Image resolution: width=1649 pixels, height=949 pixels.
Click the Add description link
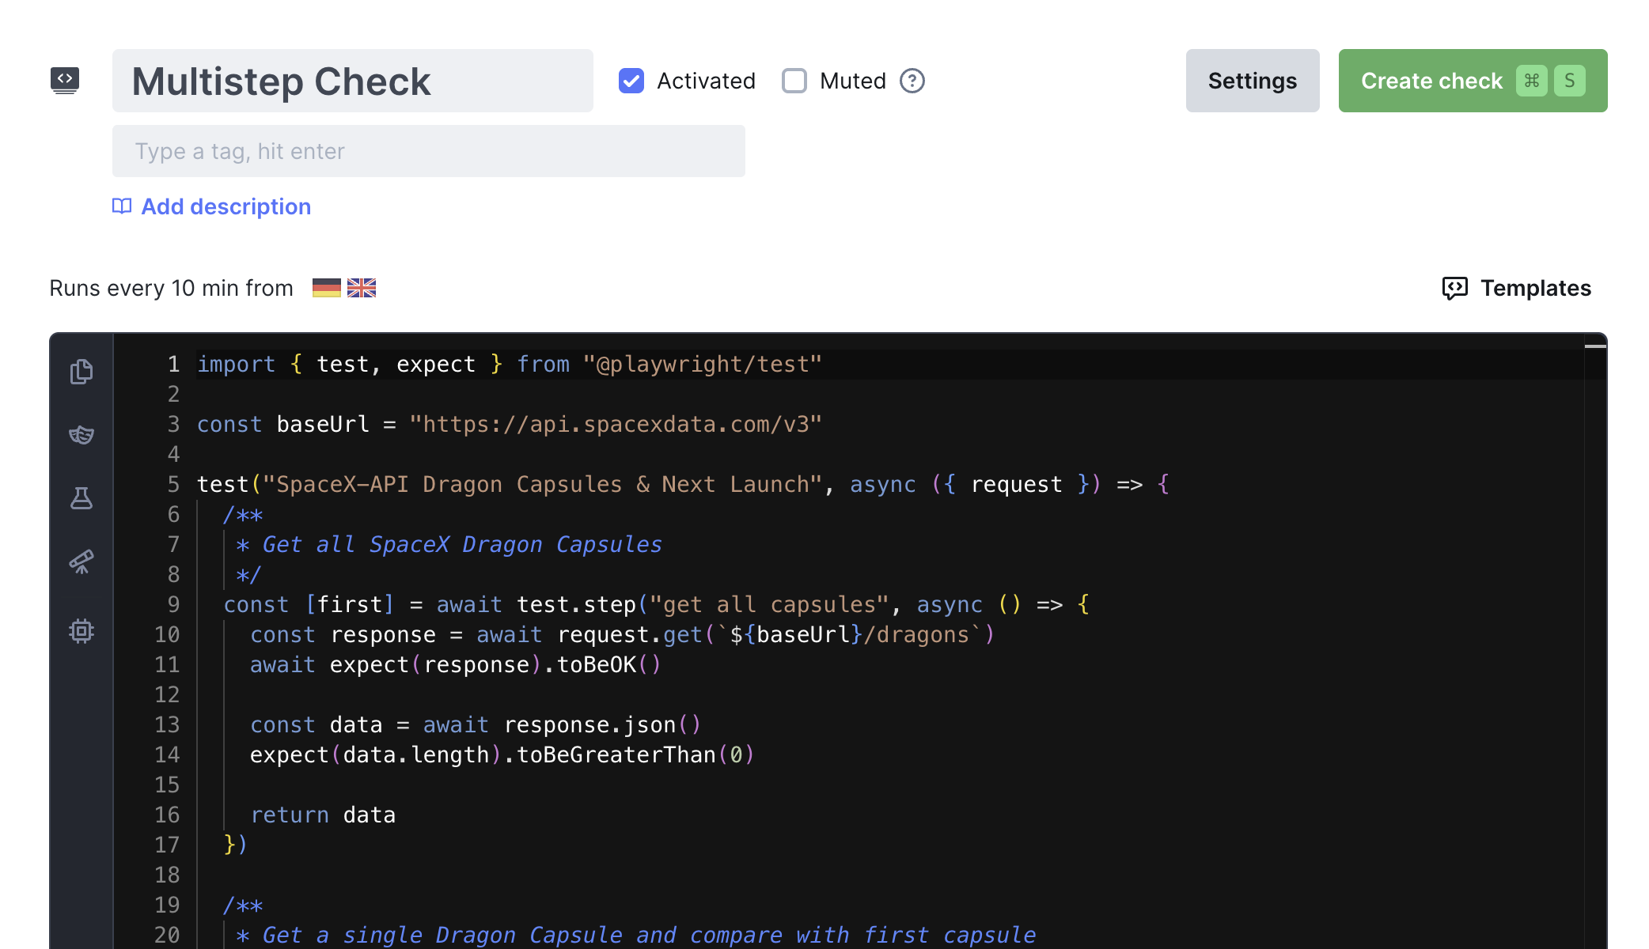tap(226, 206)
